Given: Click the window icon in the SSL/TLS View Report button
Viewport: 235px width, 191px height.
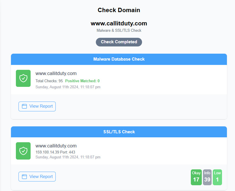Looking at the screenshot, I should pos(24,177).
